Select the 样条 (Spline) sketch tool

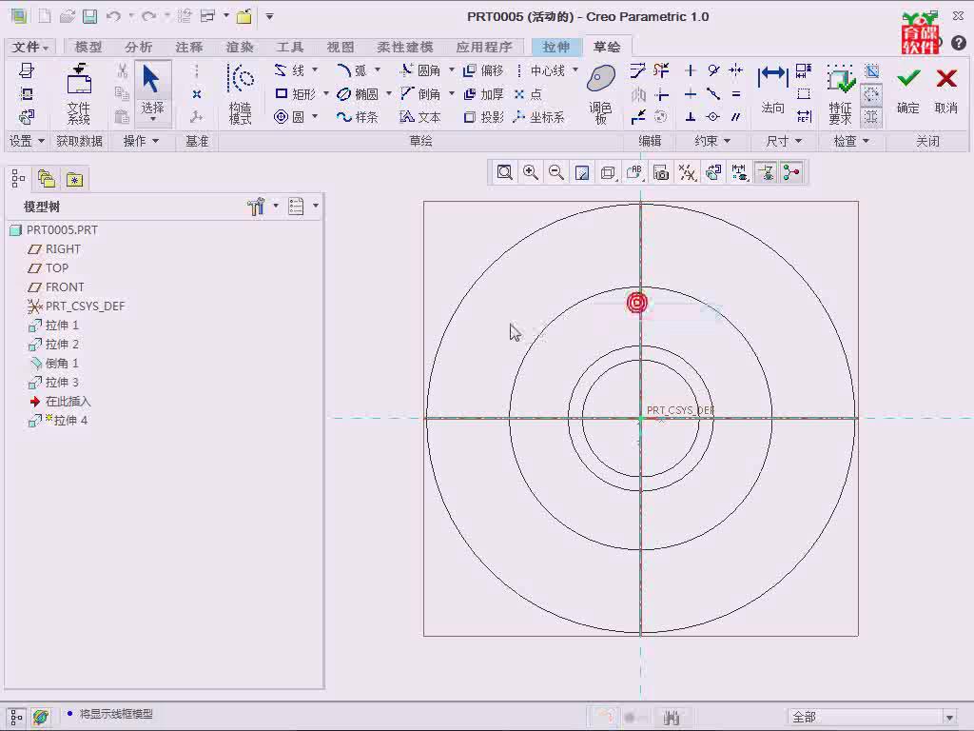(358, 117)
